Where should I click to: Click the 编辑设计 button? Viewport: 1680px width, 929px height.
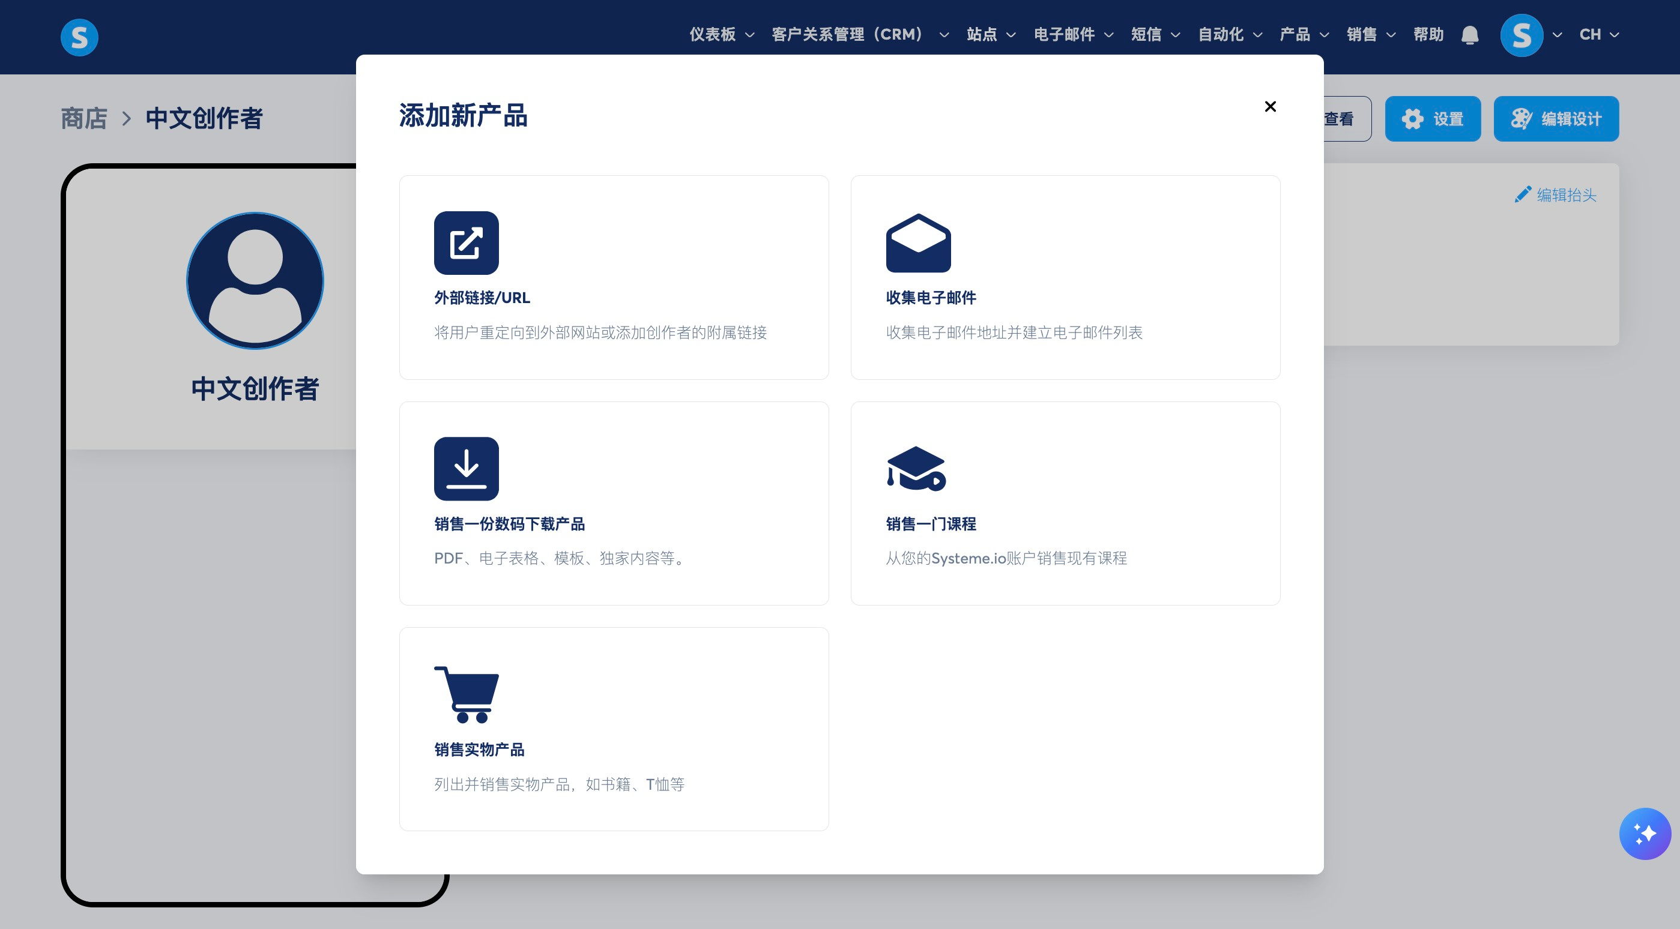click(1556, 119)
